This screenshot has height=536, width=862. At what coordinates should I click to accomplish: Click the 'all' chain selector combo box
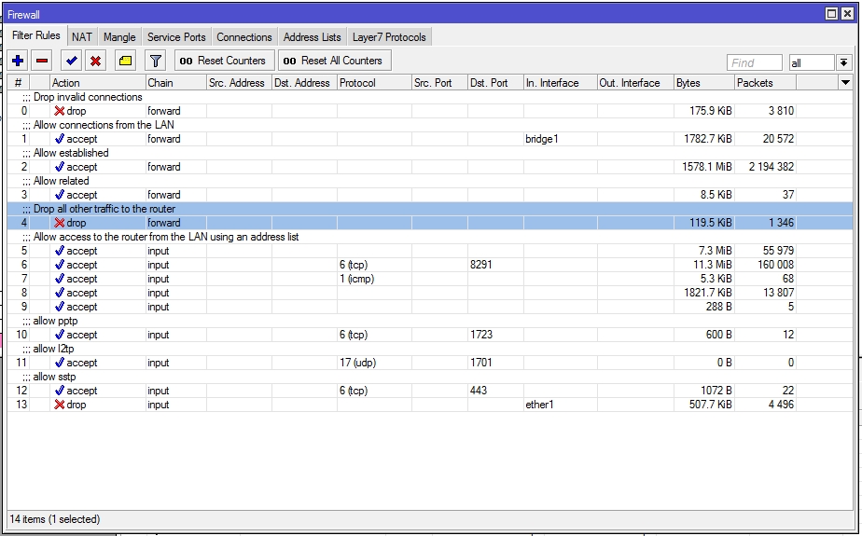coord(810,62)
